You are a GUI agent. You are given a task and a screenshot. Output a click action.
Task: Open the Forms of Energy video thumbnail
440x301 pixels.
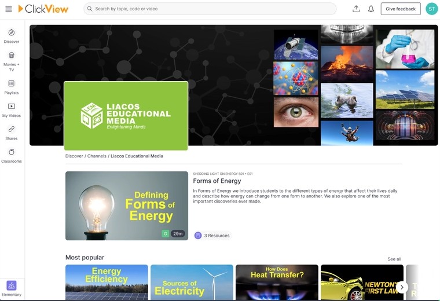[127, 205]
